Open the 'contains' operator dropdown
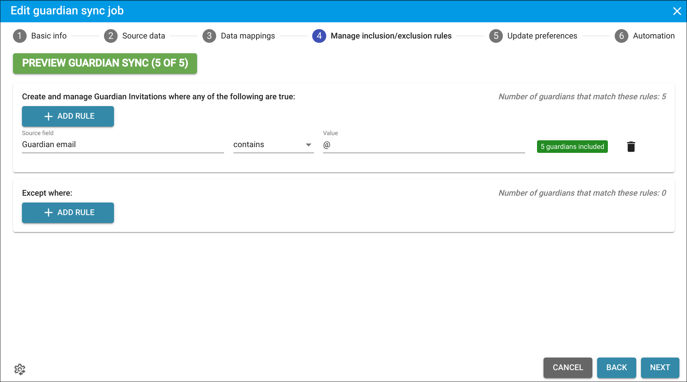The image size is (687, 382). [273, 145]
